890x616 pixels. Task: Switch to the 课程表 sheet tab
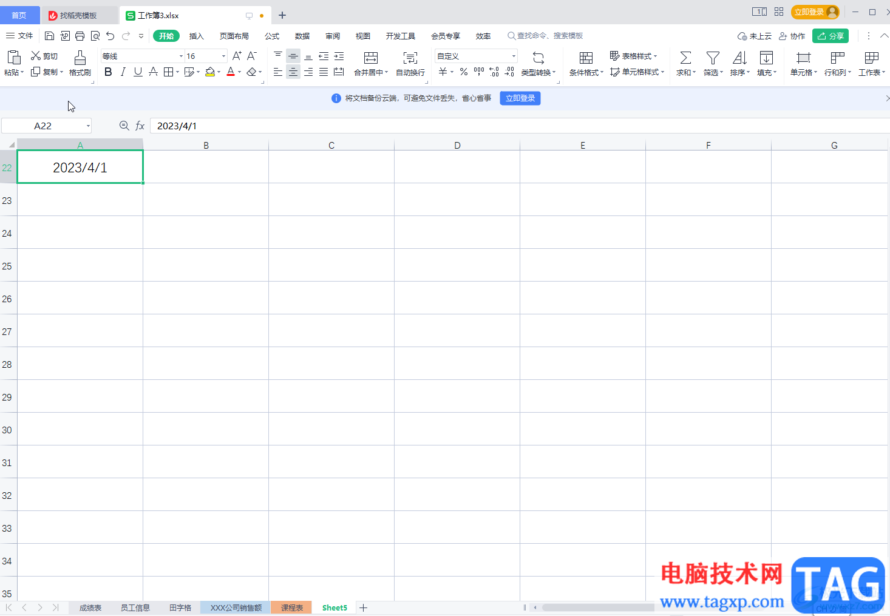click(x=291, y=608)
